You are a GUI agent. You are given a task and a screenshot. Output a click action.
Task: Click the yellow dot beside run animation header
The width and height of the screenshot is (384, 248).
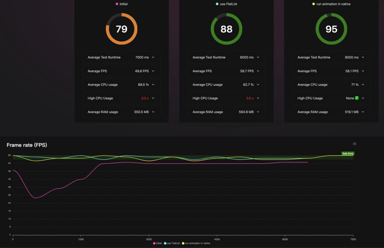(x=313, y=4)
